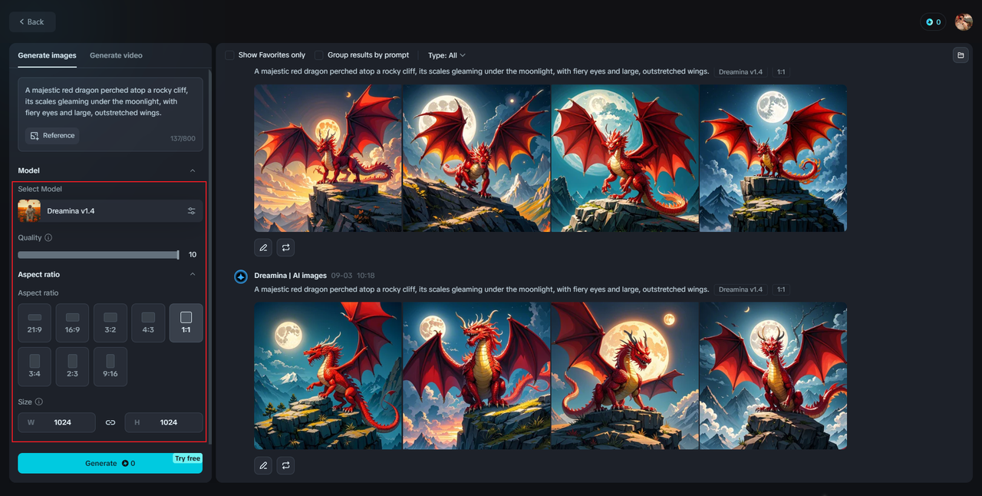
Task: Click the Size info icon
Action: (39, 402)
